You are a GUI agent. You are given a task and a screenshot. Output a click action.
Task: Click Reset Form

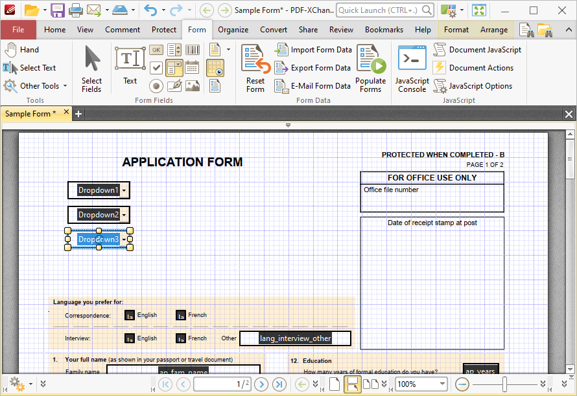255,69
